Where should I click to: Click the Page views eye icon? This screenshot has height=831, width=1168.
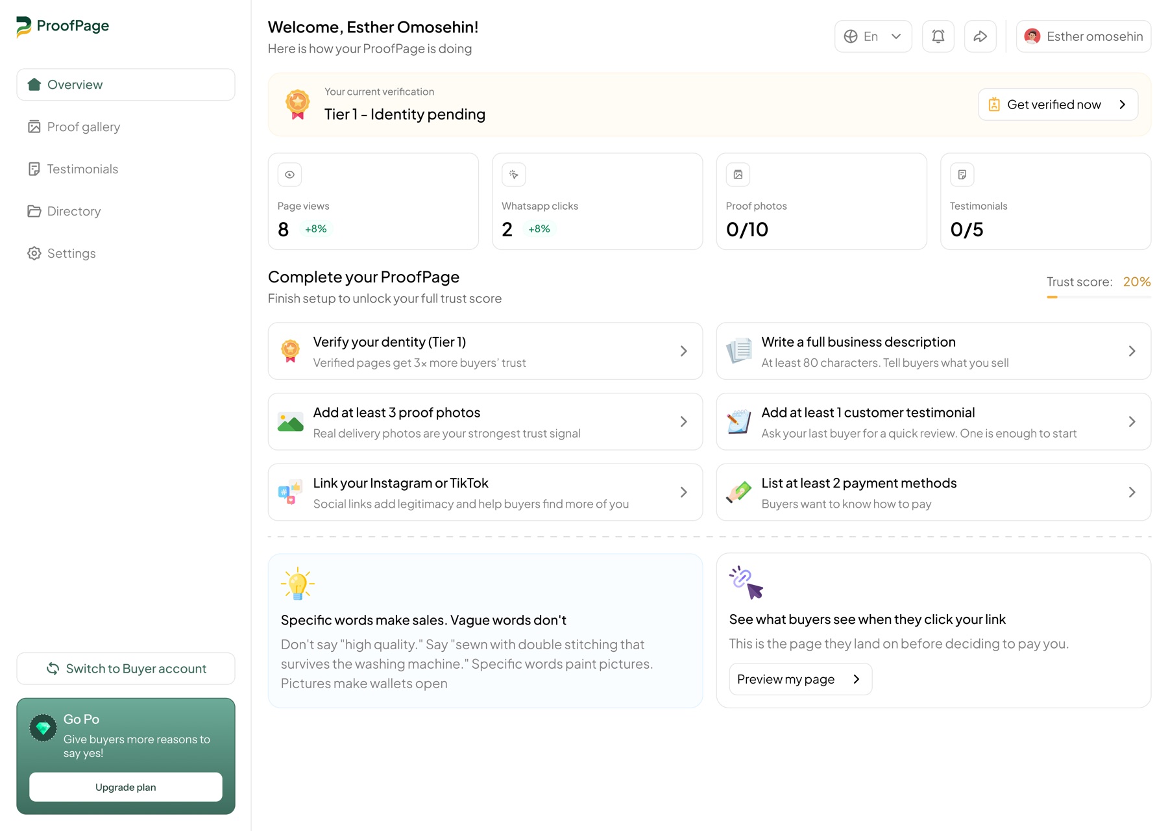click(290, 175)
